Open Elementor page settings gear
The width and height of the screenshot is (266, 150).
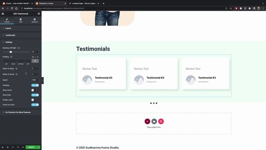click(2, 147)
